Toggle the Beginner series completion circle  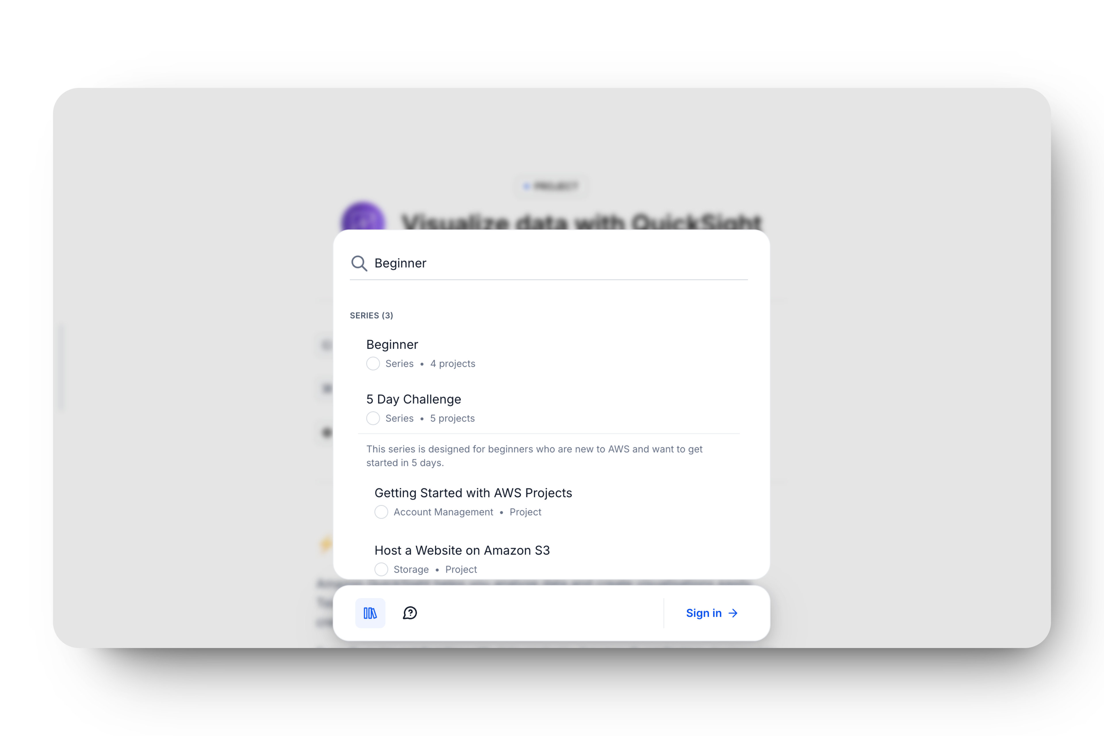click(373, 364)
